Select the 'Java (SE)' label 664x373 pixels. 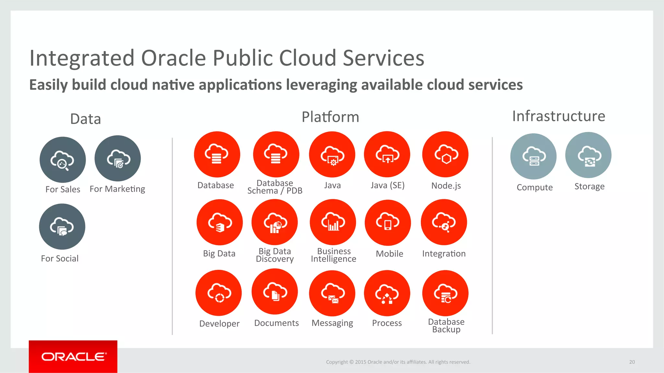[x=388, y=185]
